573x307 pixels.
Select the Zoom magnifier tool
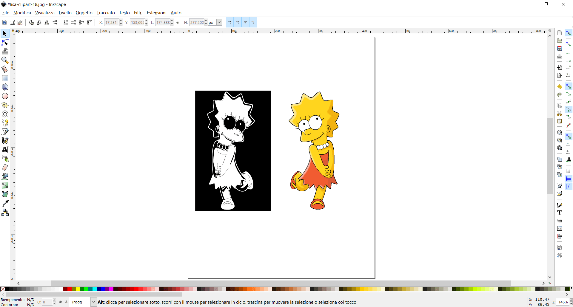(5, 60)
